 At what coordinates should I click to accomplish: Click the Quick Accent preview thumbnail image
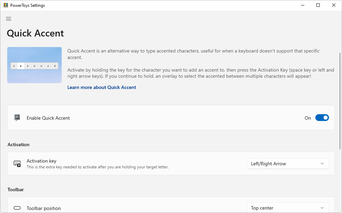[x=35, y=65]
